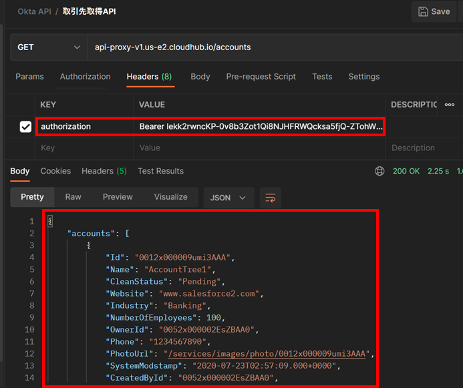The height and width of the screenshot is (388, 463).
Task: Open the Authorization request tab
Action: click(x=85, y=77)
